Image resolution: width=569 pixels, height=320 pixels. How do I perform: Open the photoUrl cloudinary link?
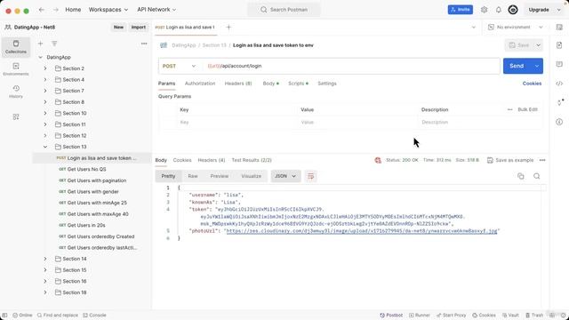pos(362,231)
